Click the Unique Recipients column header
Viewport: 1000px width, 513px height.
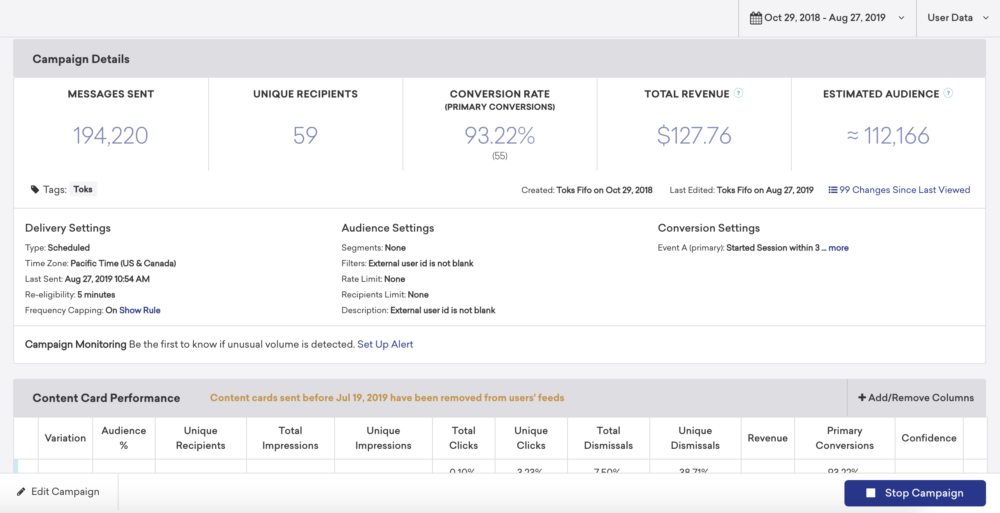pyautogui.click(x=200, y=438)
